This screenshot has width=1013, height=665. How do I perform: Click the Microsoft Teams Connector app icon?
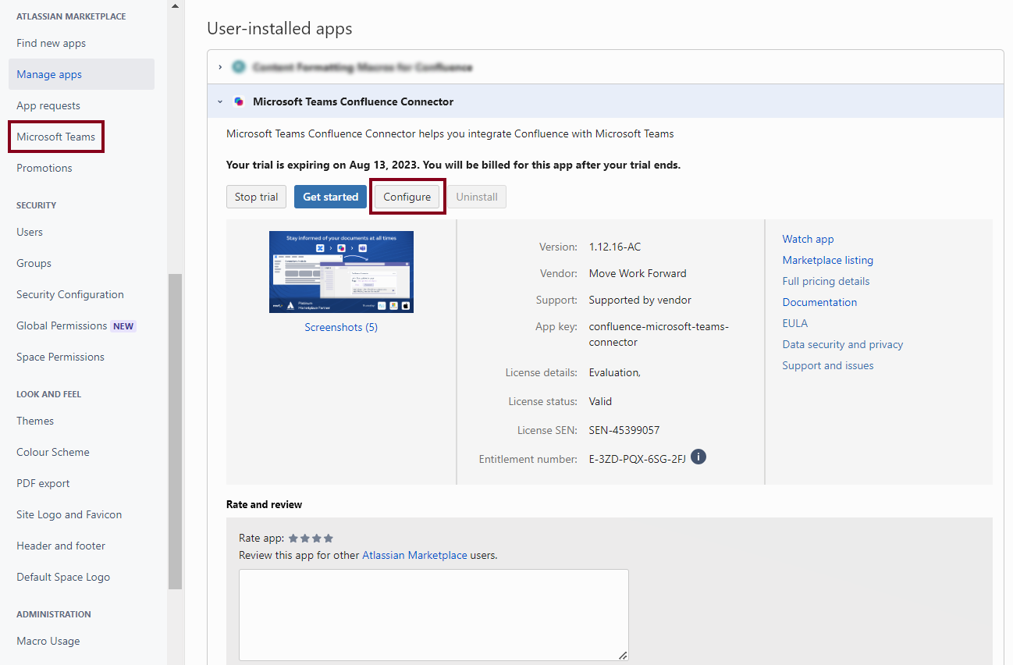click(x=239, y=101)
